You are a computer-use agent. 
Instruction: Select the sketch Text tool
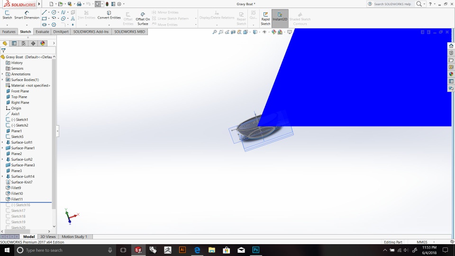click(x=73, y=18)
